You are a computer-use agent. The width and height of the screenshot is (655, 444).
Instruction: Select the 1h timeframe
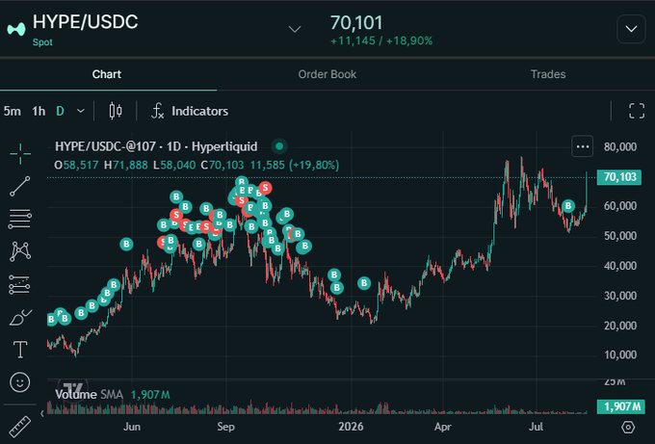tap(39, 111)
